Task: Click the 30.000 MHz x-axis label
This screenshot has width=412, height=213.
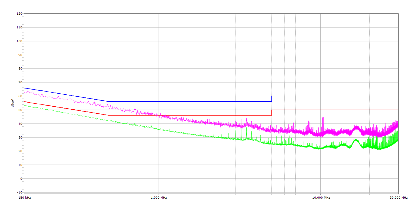Action: (x=398, y=198)
